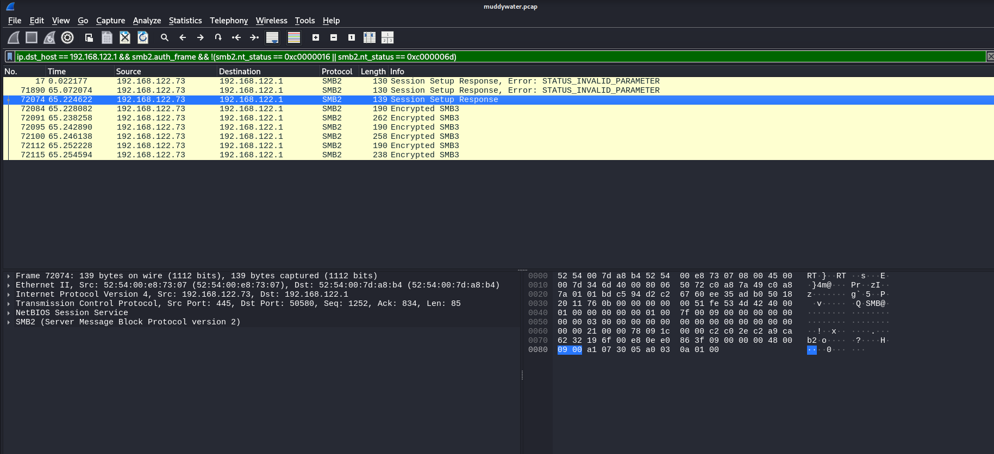The image size is (994, 454).
Task: Toggle packet list colorization
Action: [294, 37]
